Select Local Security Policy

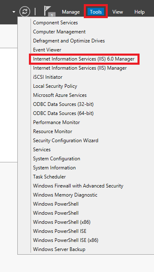click(x=55, y=86)
